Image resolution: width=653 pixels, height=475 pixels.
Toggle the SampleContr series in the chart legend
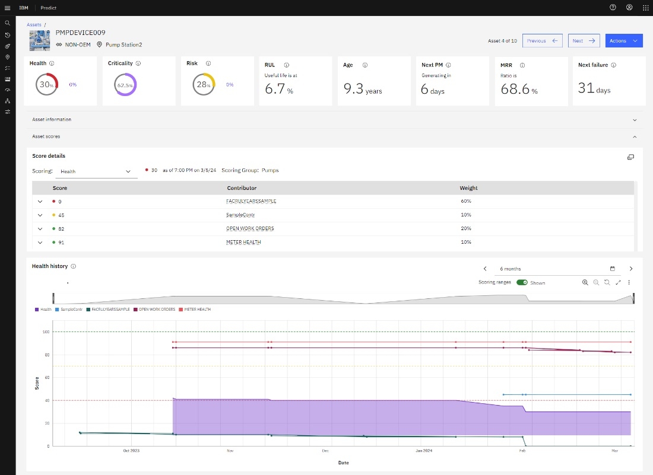coord(70,310)
